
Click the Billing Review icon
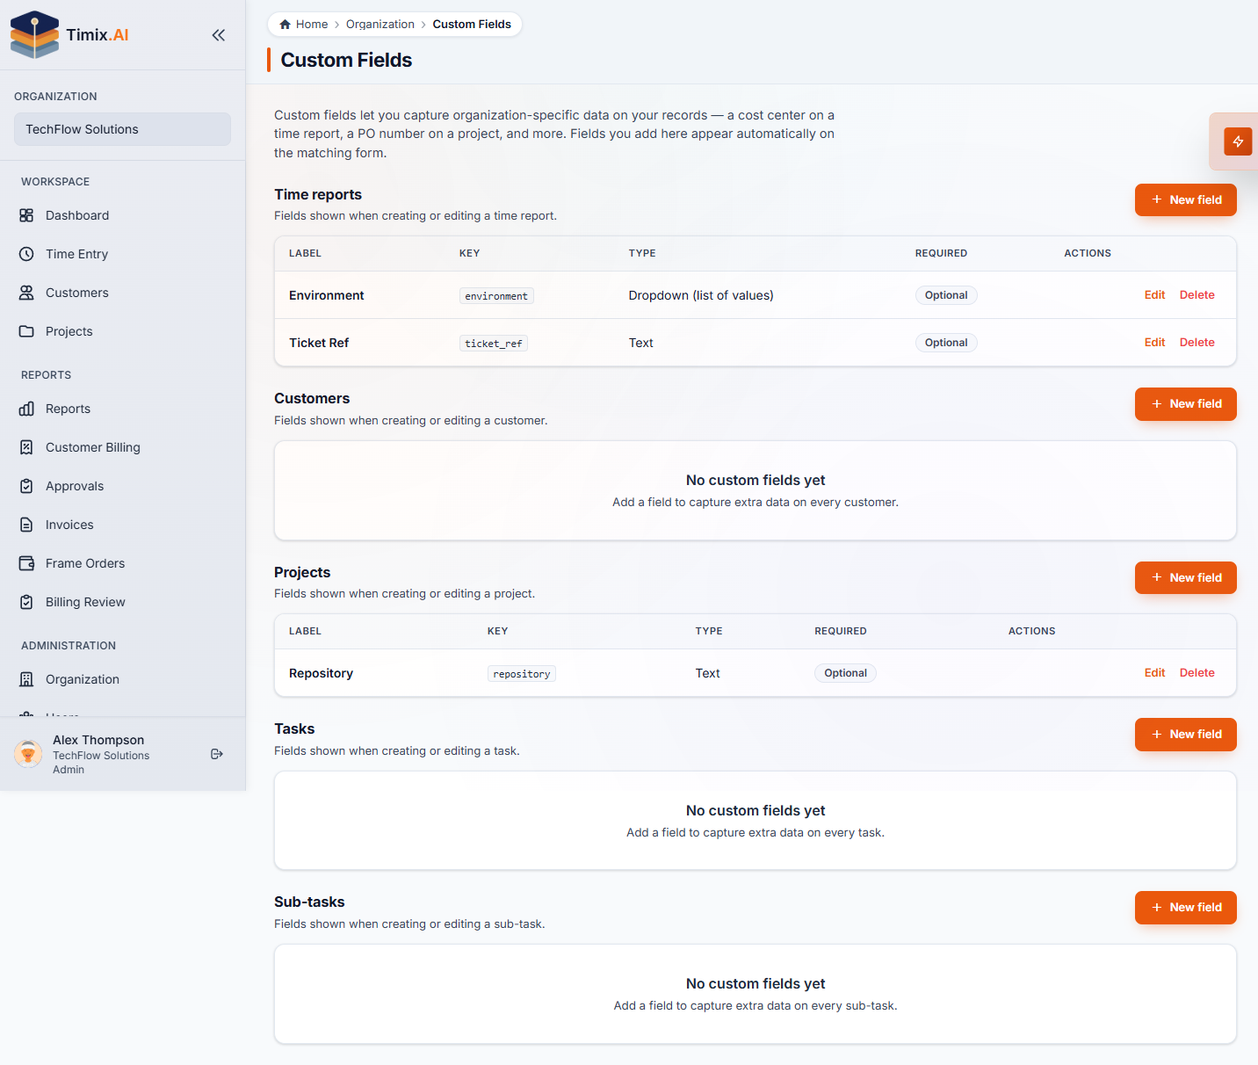(26, 602)
